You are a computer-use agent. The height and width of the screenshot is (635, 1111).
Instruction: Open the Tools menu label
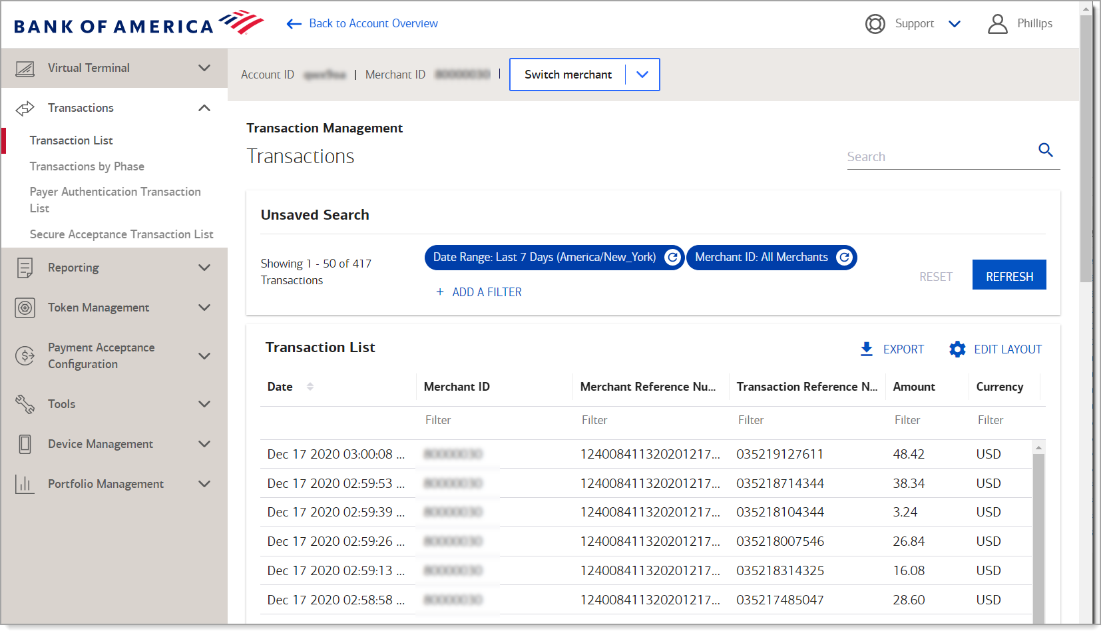point(61,404)
